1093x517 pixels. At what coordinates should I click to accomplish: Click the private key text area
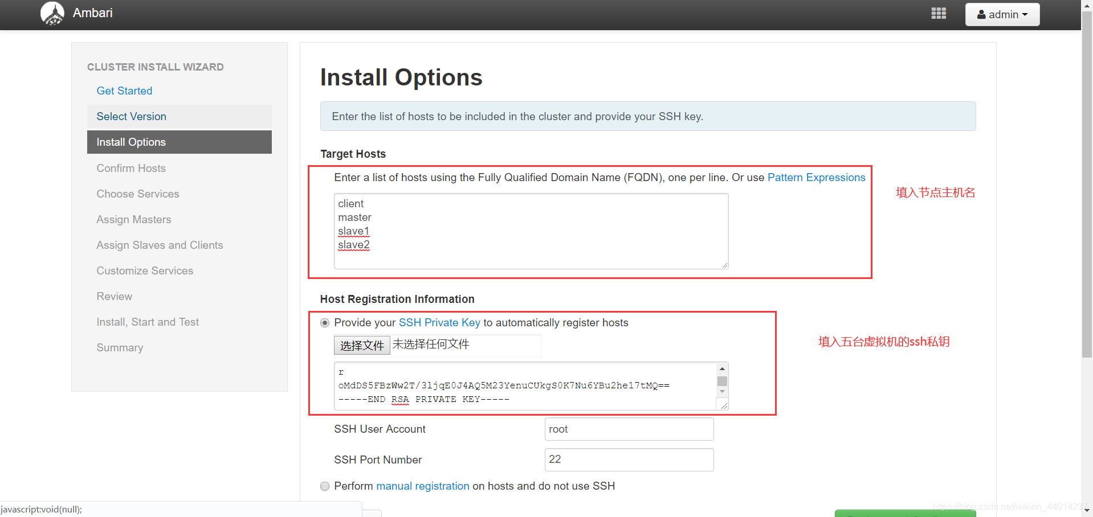coord(525,386)
